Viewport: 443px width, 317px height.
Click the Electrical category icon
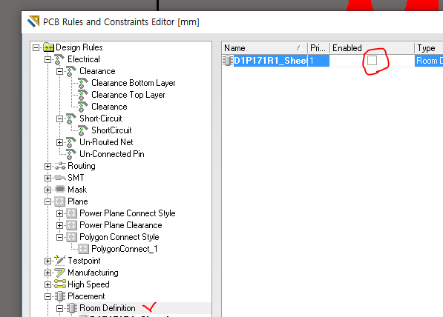[x=59, y=59]
